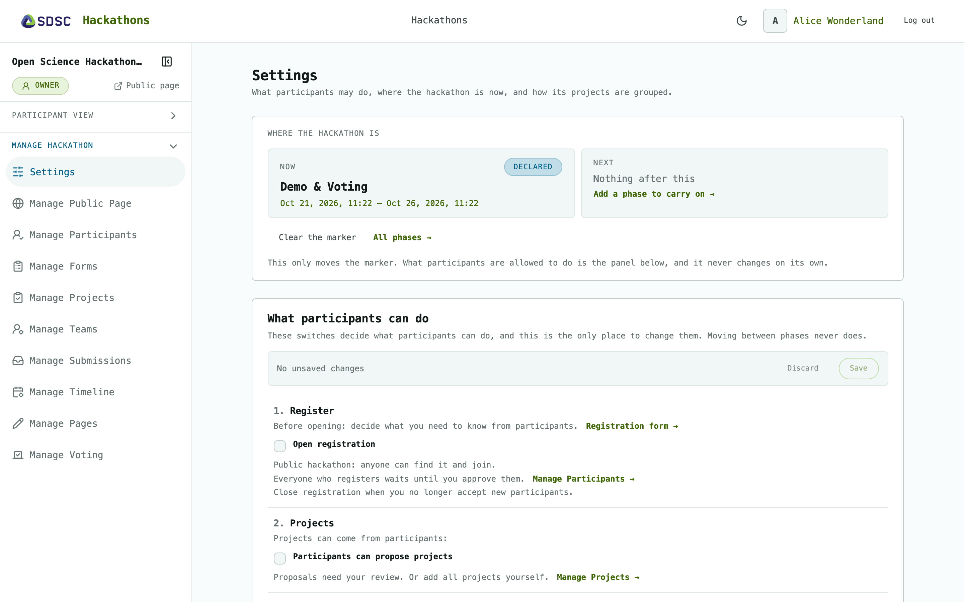Click the Alice Wonderland username
Viewport: 964px width, 602px height.
(x=838, y=21)
